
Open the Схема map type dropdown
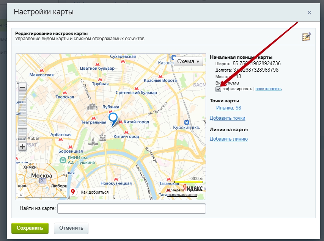(188, 61)
